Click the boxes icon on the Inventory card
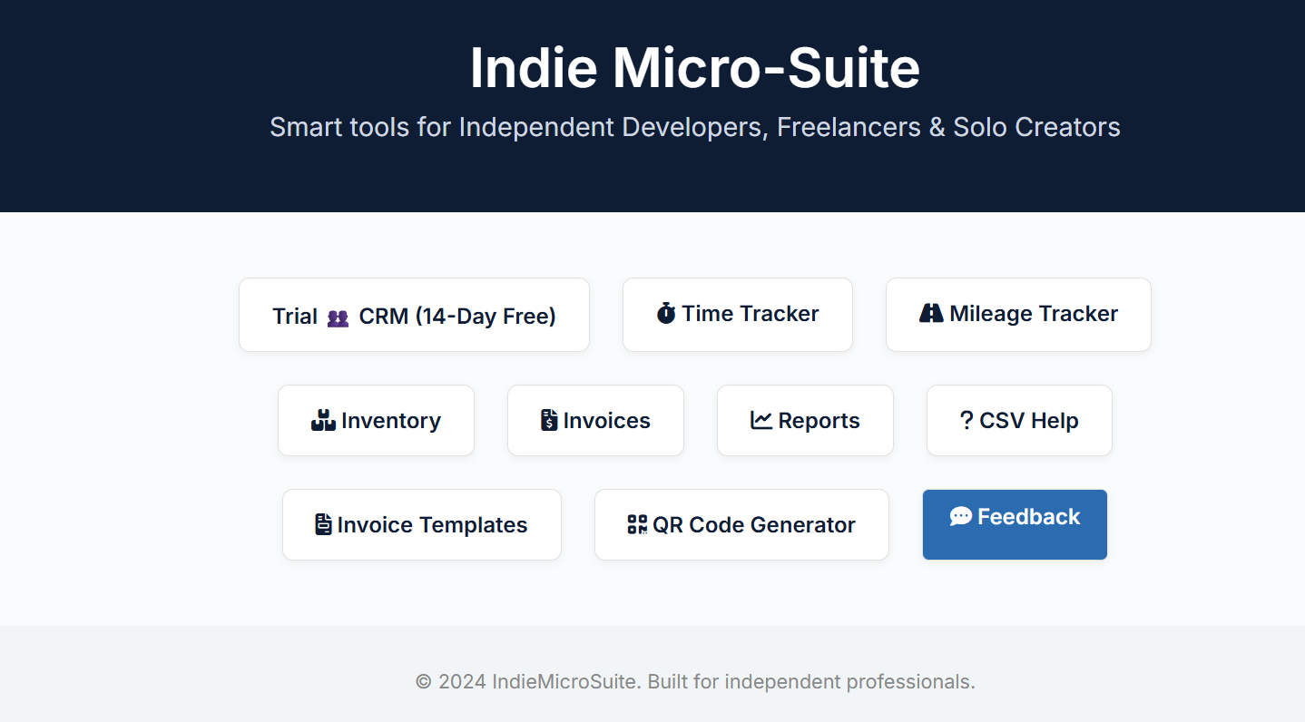Screen dimensions: 1305x722 point(322,420)
